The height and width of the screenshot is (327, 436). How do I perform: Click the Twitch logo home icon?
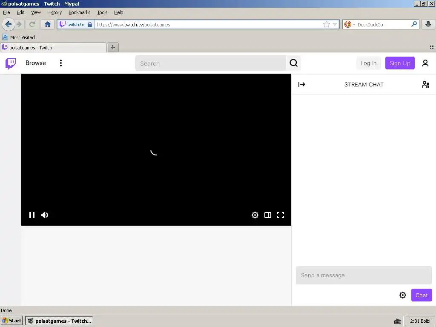point(11,63)
